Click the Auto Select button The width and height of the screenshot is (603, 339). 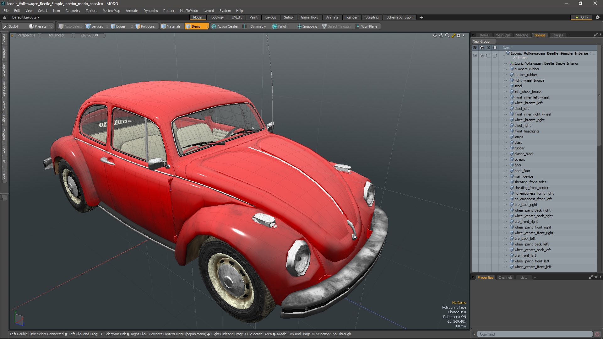[x=70, y=26]
